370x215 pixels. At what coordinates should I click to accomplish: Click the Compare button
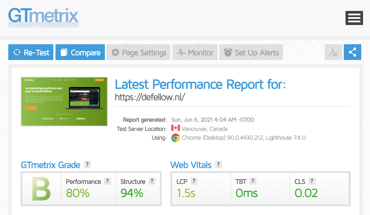click(80, 52)
